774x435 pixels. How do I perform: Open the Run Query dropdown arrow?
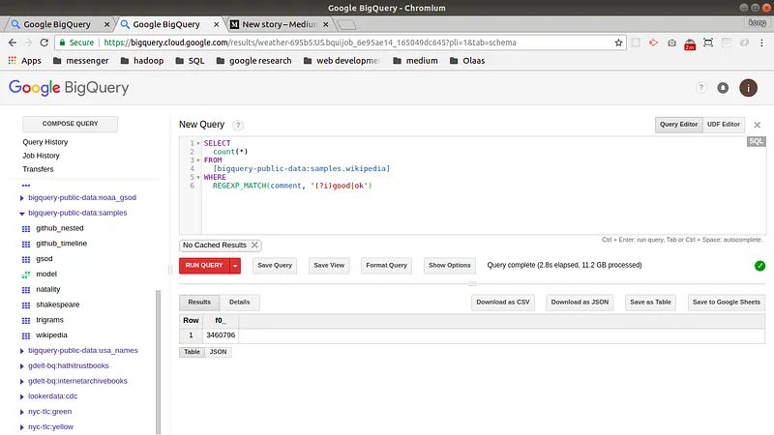tap(235, 265)
